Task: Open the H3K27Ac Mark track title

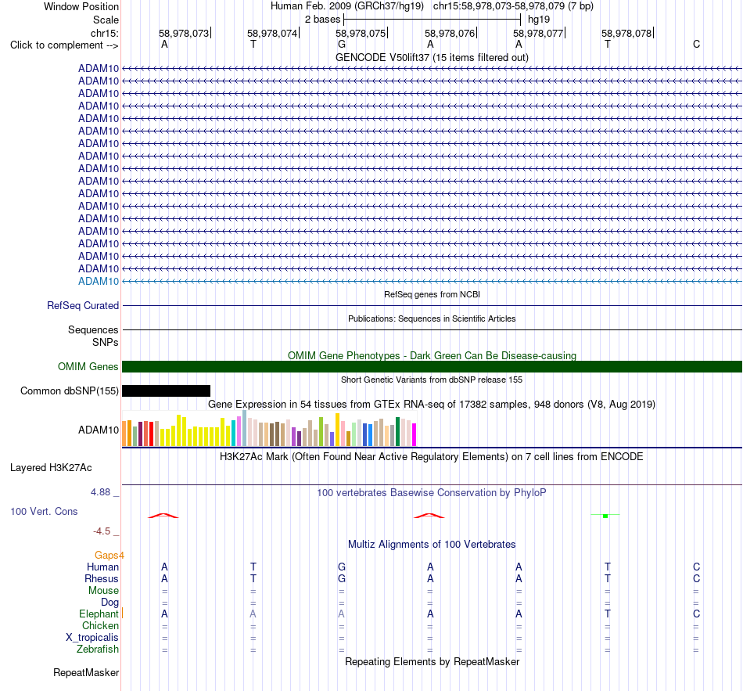Action: (432, 457)
